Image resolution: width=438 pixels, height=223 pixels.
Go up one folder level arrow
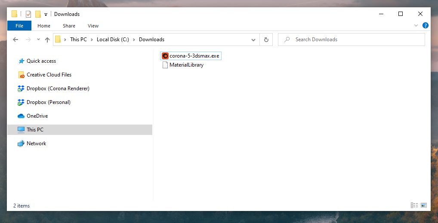[47, 40]
